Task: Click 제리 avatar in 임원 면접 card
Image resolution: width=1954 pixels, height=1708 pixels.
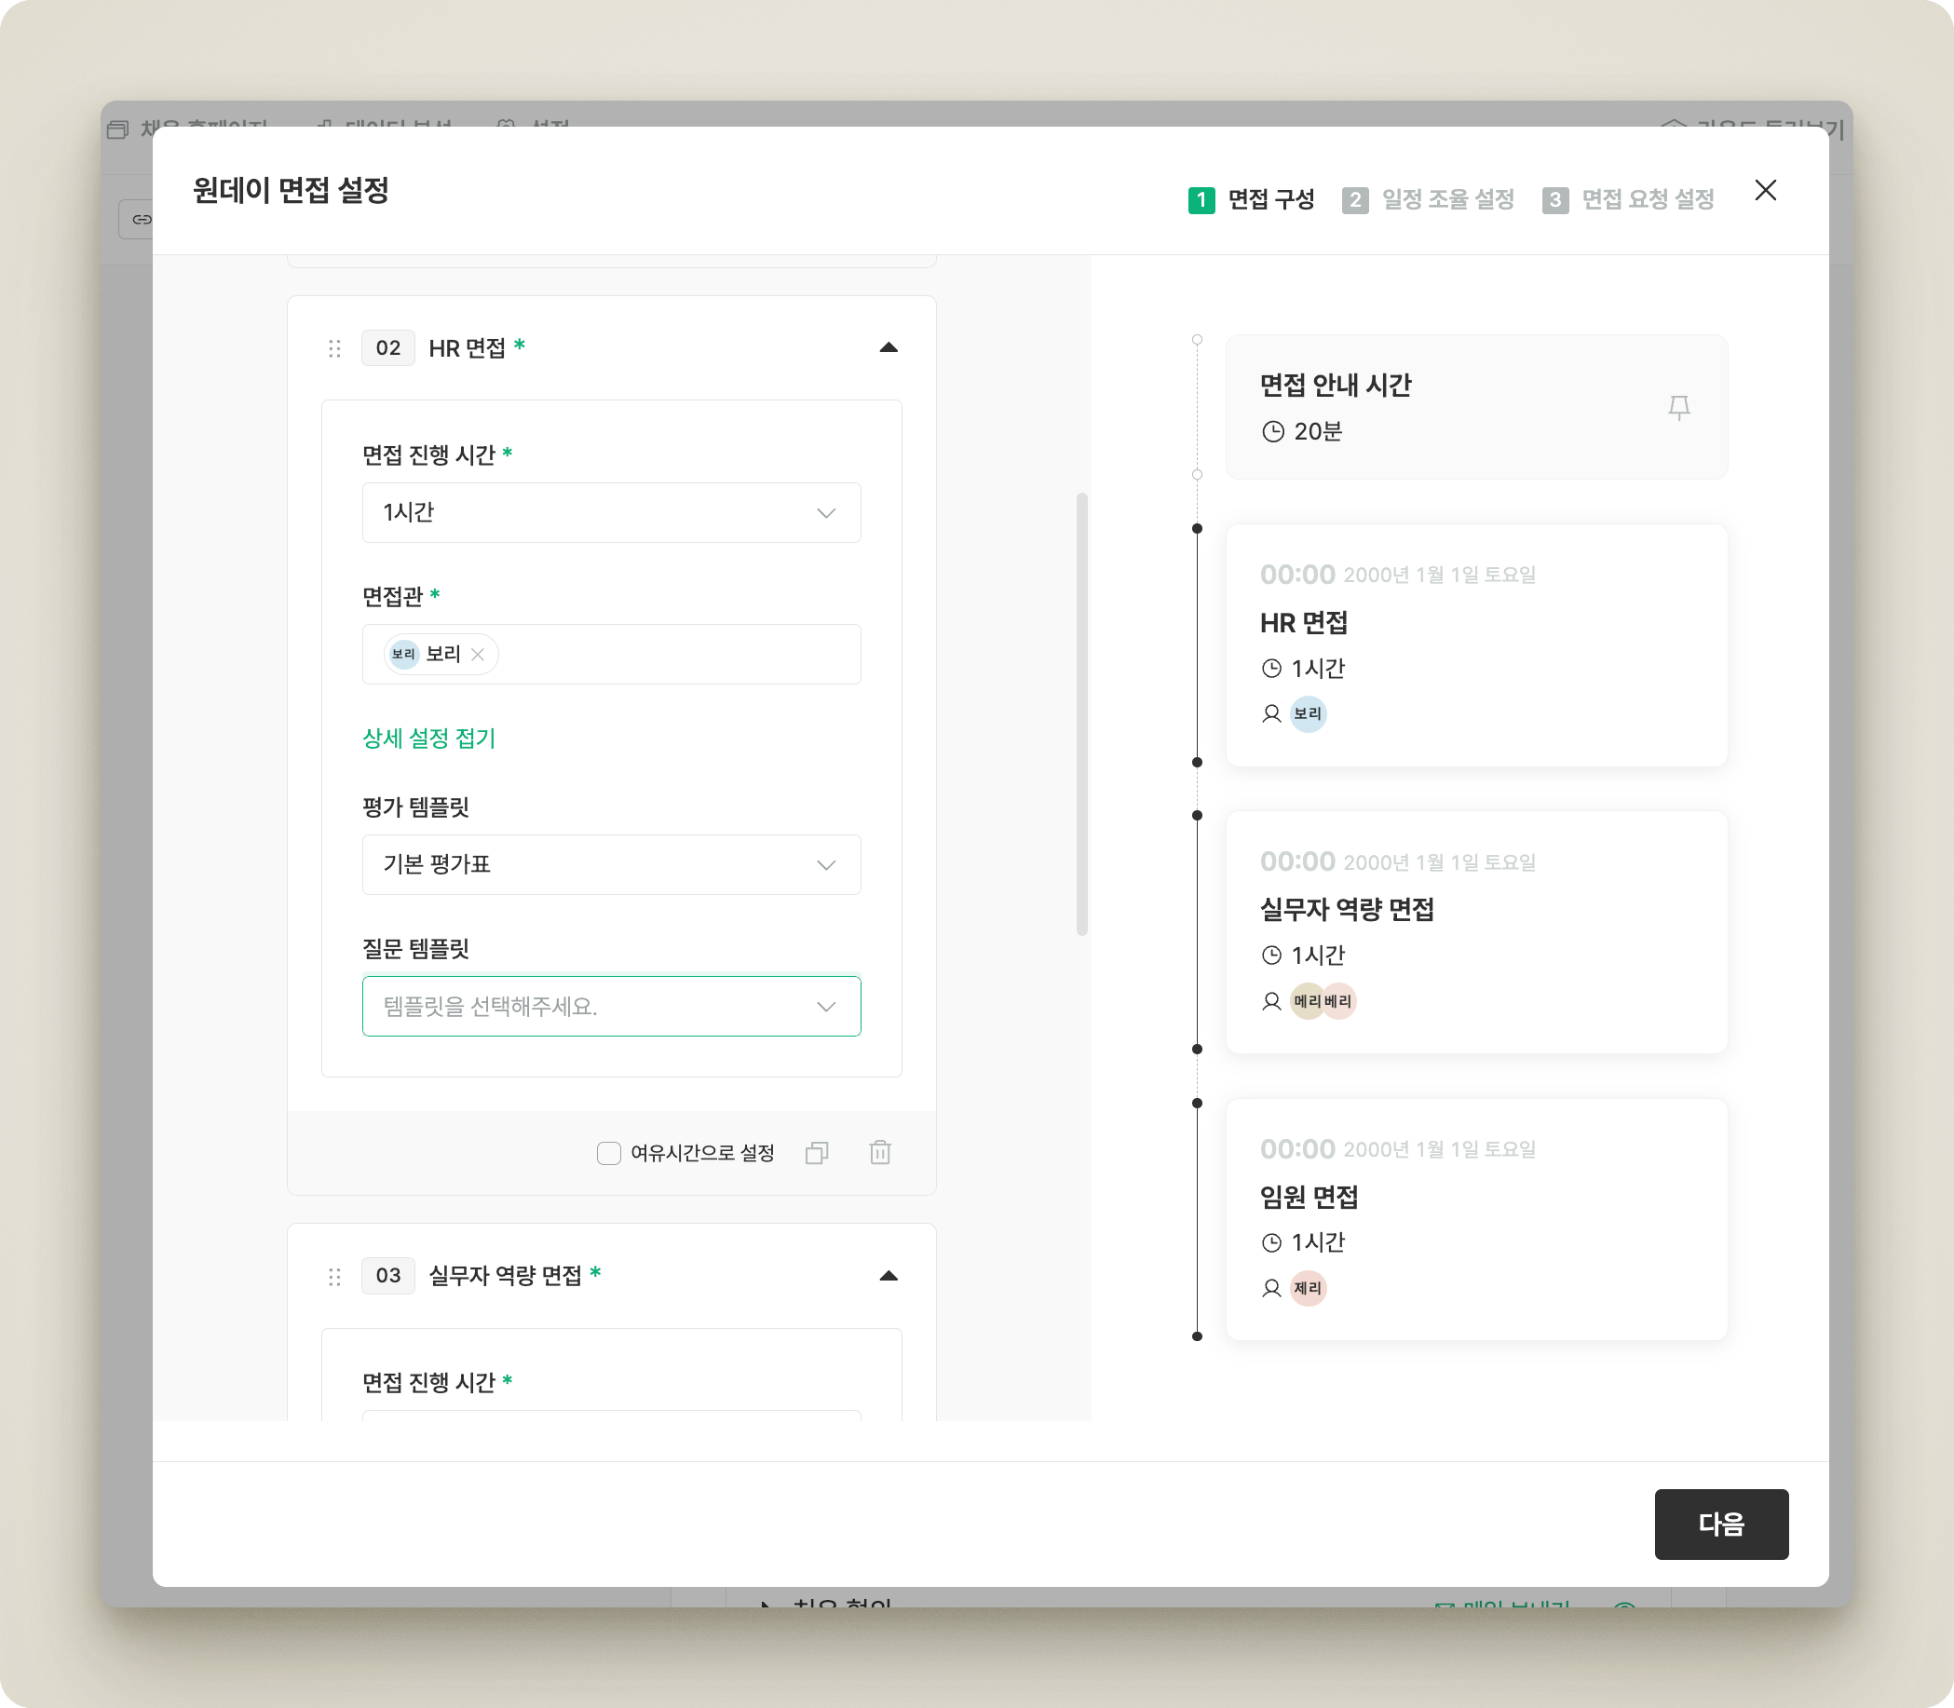Action: [x=1308, y=1289]
